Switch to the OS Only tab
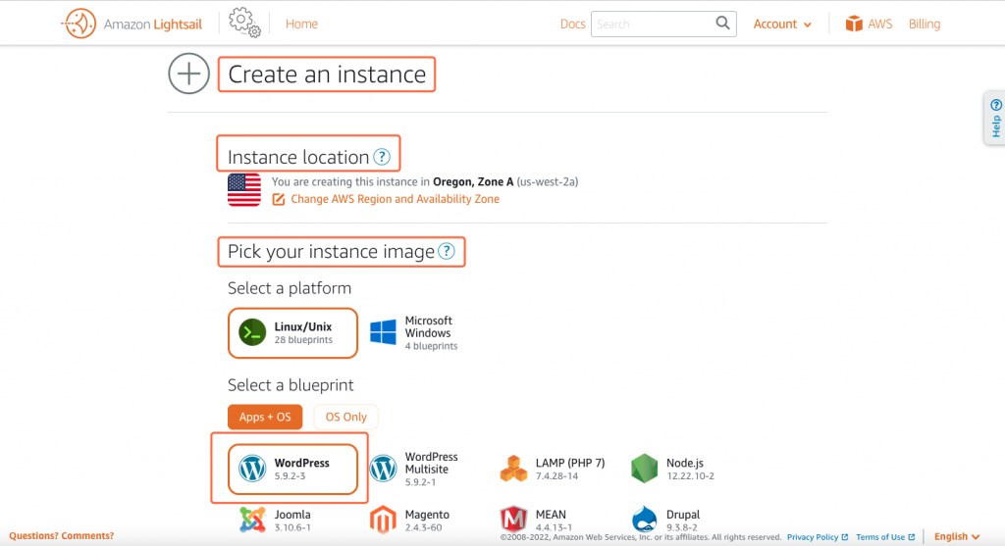The width and height of the screenshot is (1005, 546). coord(345,417)
